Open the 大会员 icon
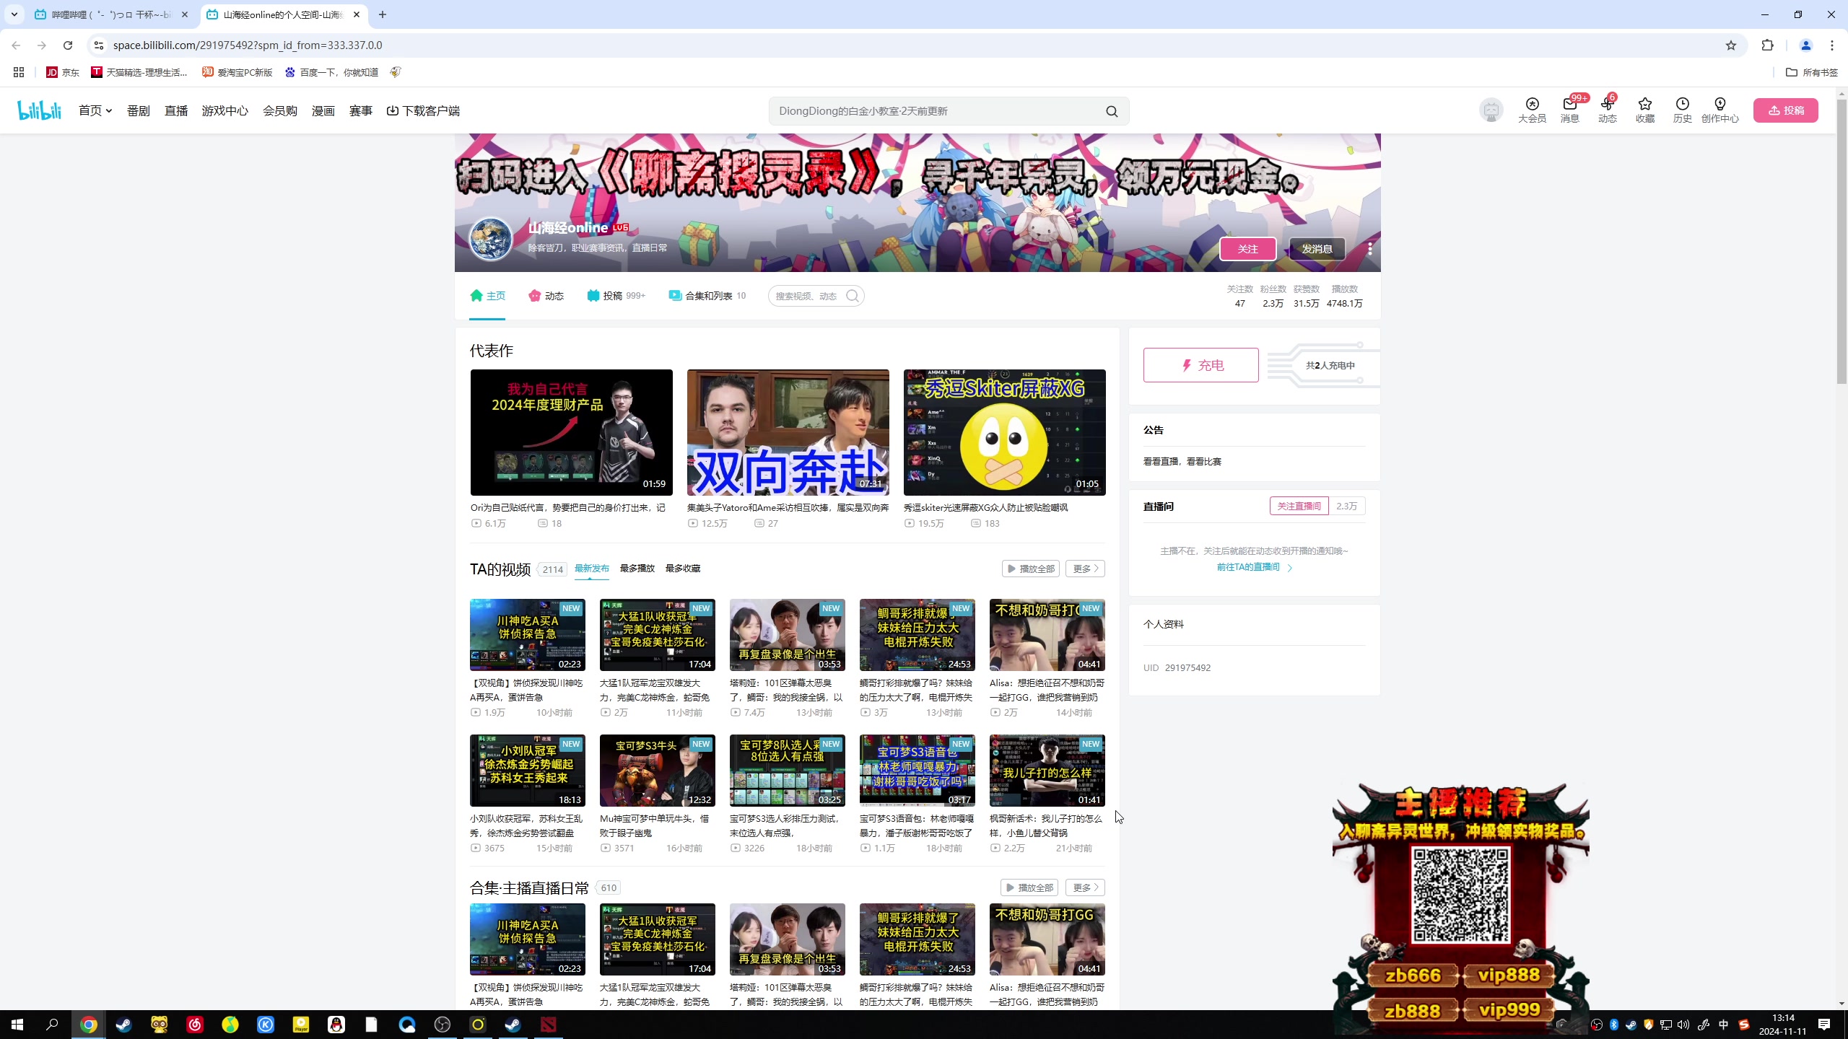 [x=1532, y=110]
